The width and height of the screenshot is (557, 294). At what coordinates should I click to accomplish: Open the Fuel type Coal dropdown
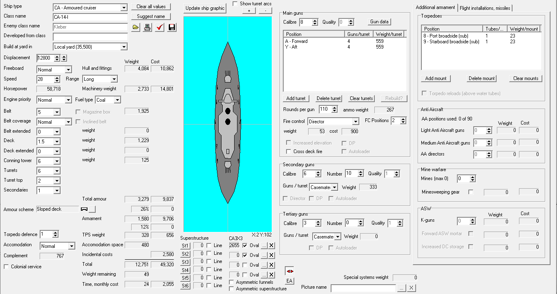(117, 100)
